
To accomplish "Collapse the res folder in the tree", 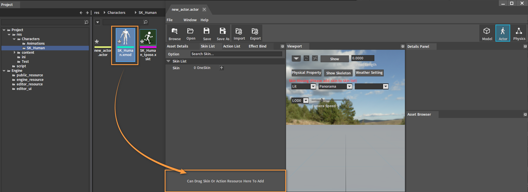I will pos(9,34).
